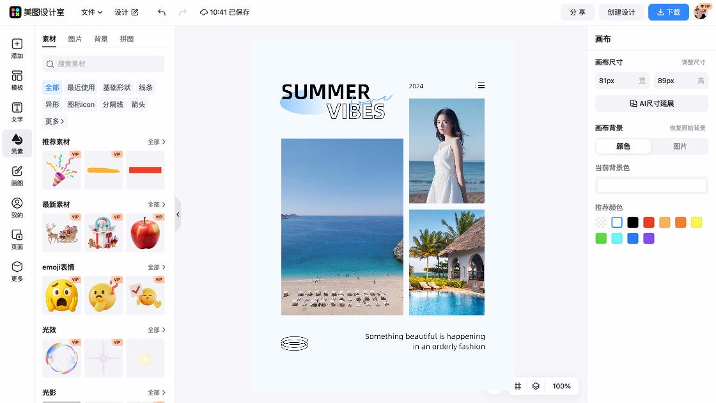Open the layers icon beside 100% zoom
The width and height of the screenshot is (716, 403).
coord(536,386)
